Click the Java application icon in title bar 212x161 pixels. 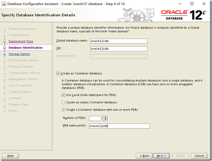(x=4, y=4)
